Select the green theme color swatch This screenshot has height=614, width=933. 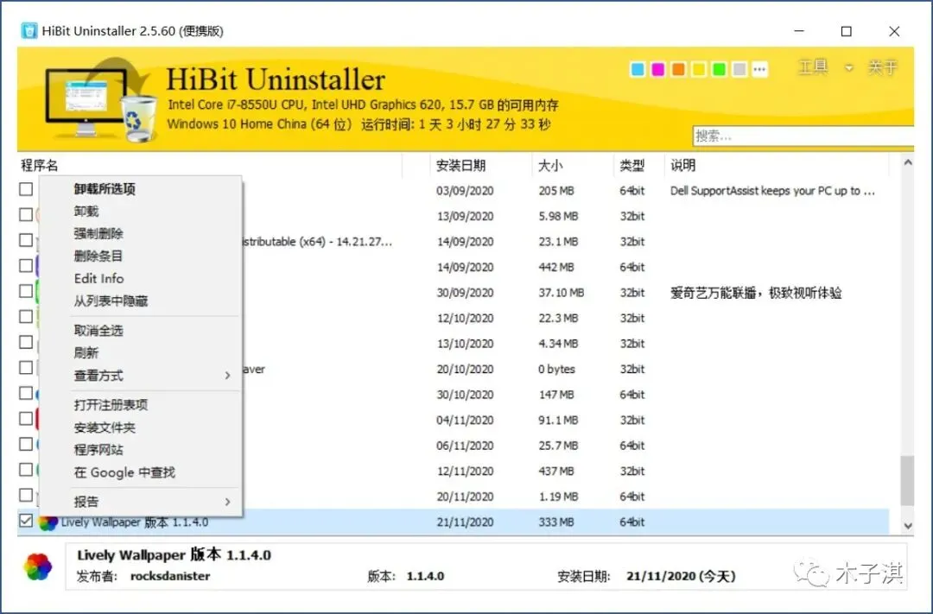click(x=719, y=70)
